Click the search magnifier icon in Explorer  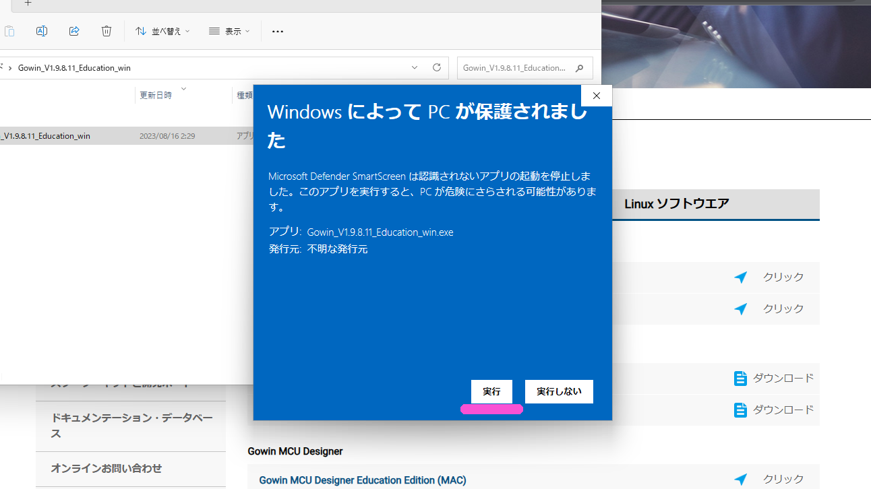(579, 68)
